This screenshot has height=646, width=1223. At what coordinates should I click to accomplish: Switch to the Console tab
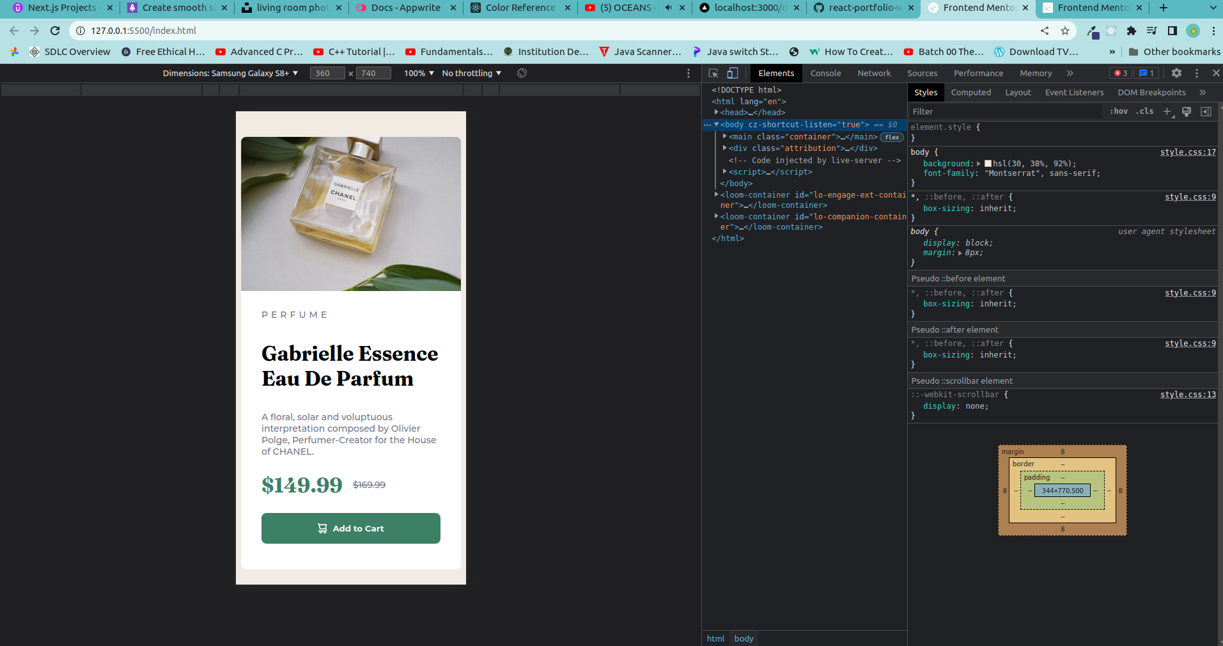[x=825, y=73]
